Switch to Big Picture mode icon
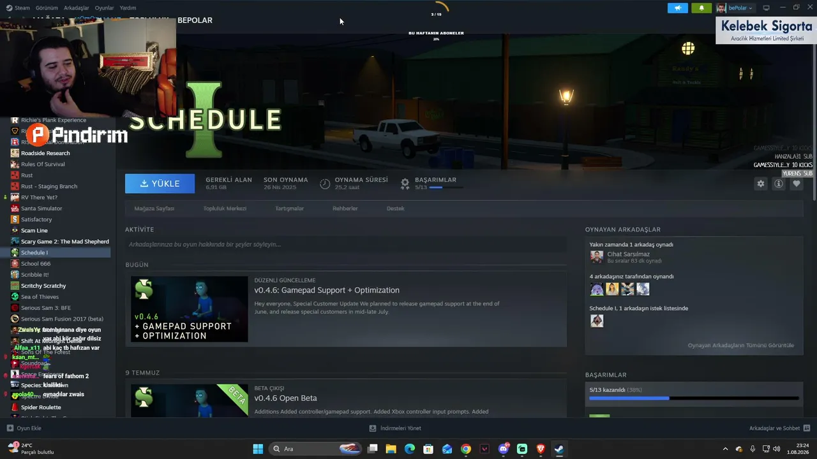This screenshot has width=817, height=459. 767,8
